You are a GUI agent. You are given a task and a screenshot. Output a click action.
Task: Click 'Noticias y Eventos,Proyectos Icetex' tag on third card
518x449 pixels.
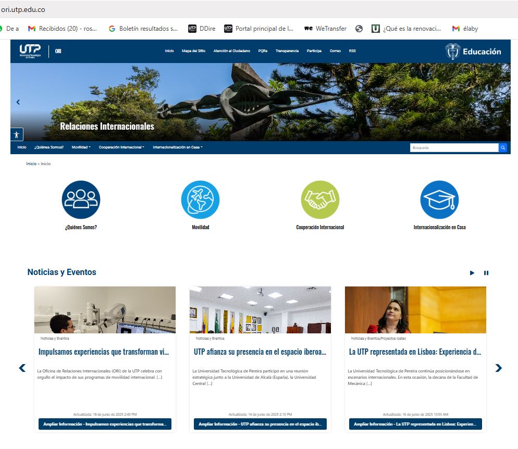tap(378, 339)
